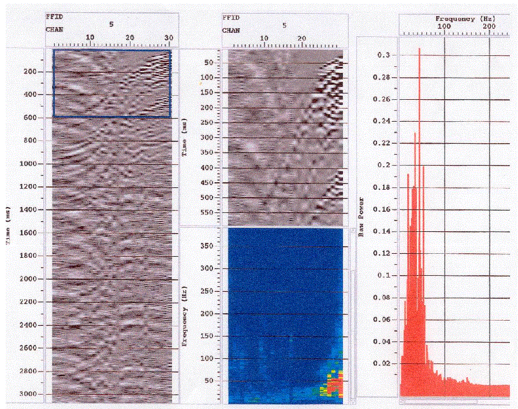
Task: Click the down arrow of the spectrogram scrollbar
Action: pos(353,401)
